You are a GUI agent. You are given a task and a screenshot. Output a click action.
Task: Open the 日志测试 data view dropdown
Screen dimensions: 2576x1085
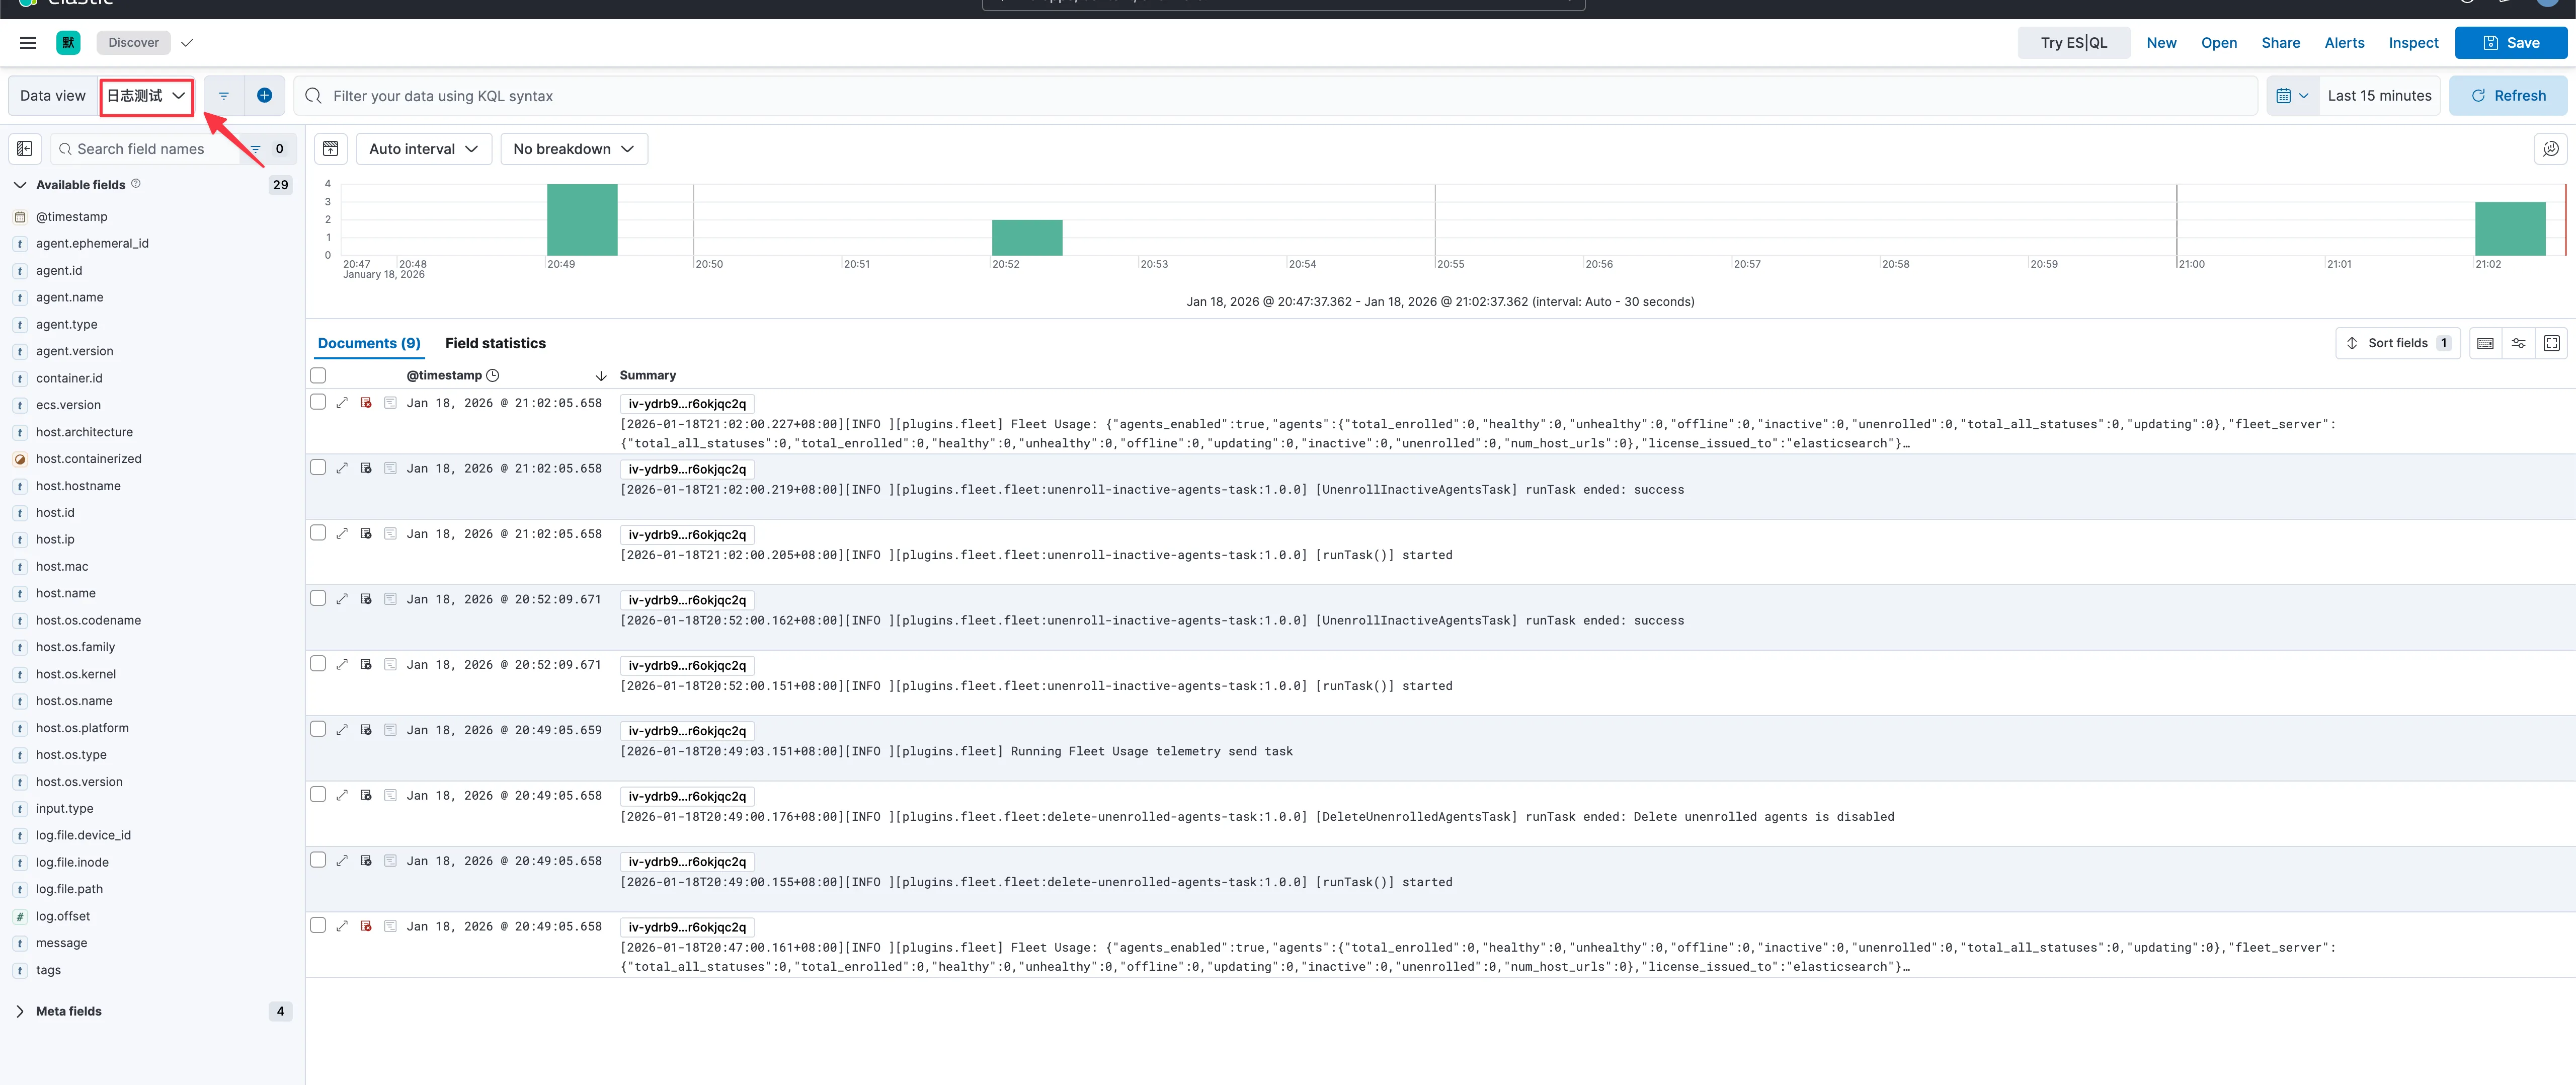(146, 96)
